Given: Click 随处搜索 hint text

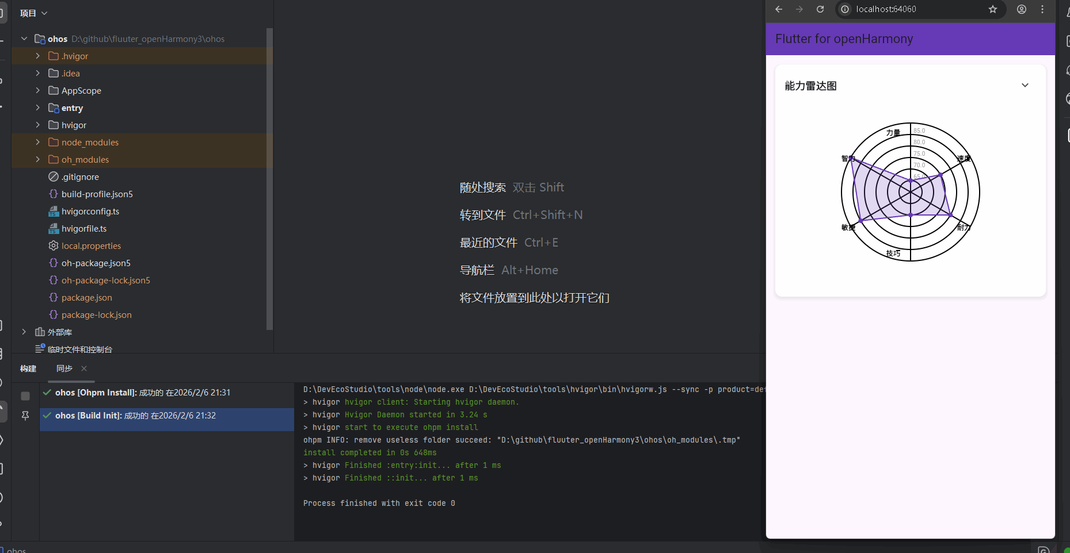Looking at the screenshot, I should coord(483,187).
